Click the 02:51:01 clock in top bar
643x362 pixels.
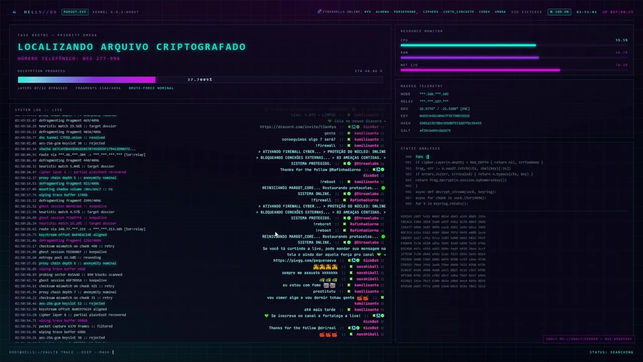click(586, 12)
